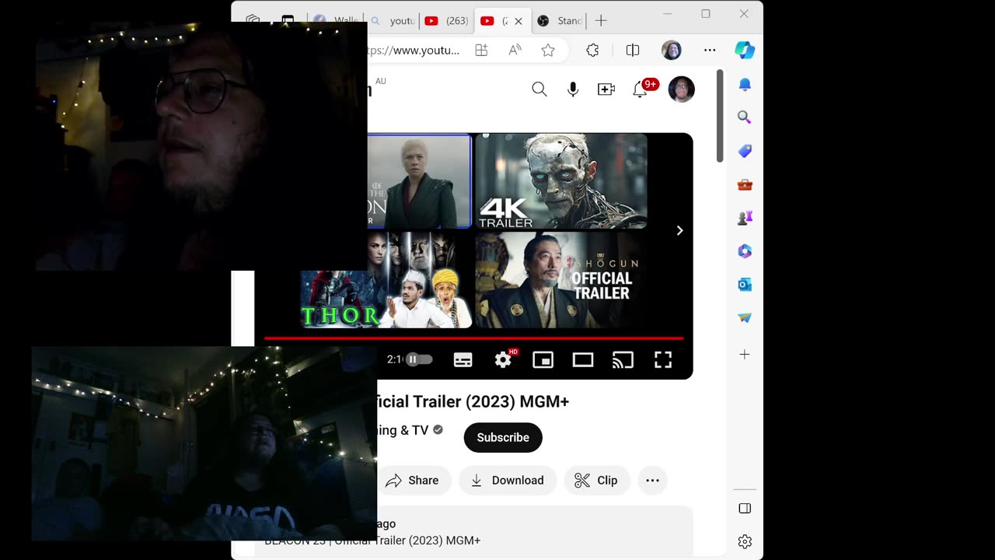Image resolution: width=995 pixels, height=560 pixels.
Task: Open the sidebar Search pane
Action: point(745,117)
